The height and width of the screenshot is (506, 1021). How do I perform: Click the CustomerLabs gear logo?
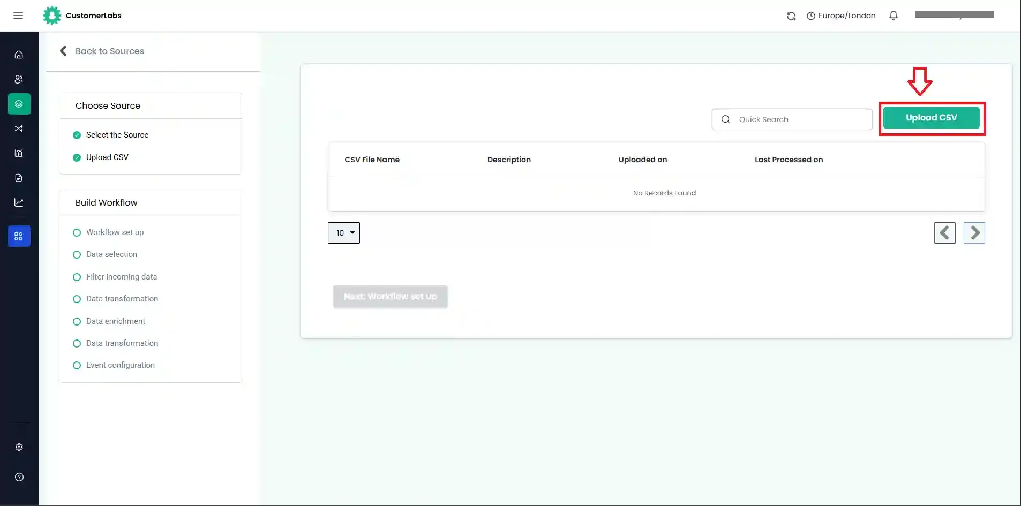tap(52, 16)
